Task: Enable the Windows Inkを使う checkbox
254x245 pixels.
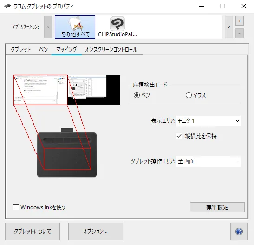Action: pos(16,207)
